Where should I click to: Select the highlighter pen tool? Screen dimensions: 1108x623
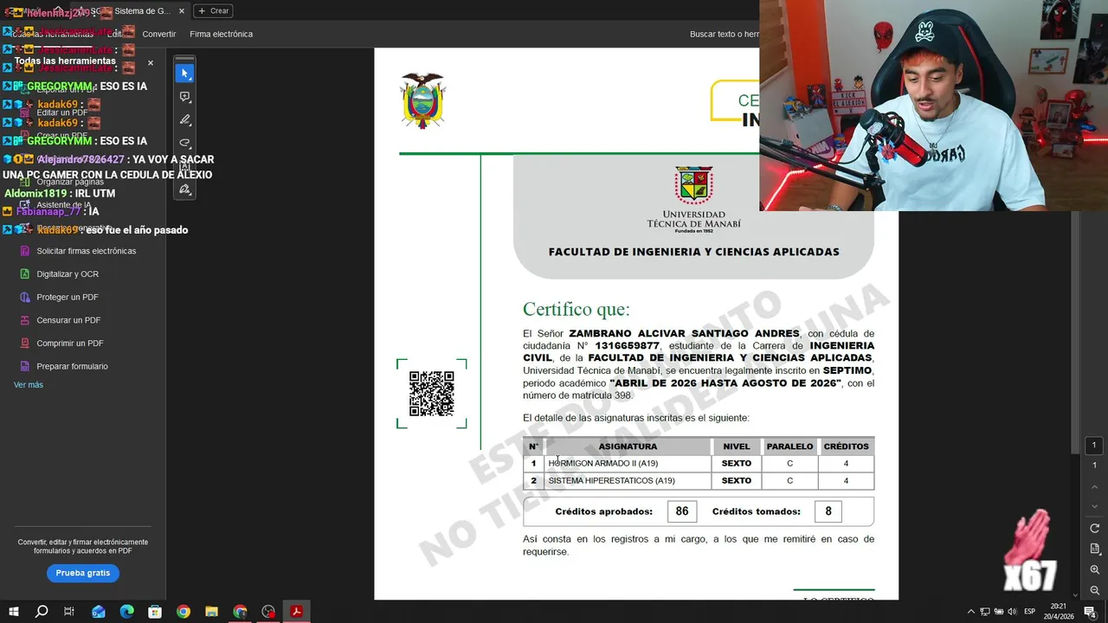click(x=184, y=120)
